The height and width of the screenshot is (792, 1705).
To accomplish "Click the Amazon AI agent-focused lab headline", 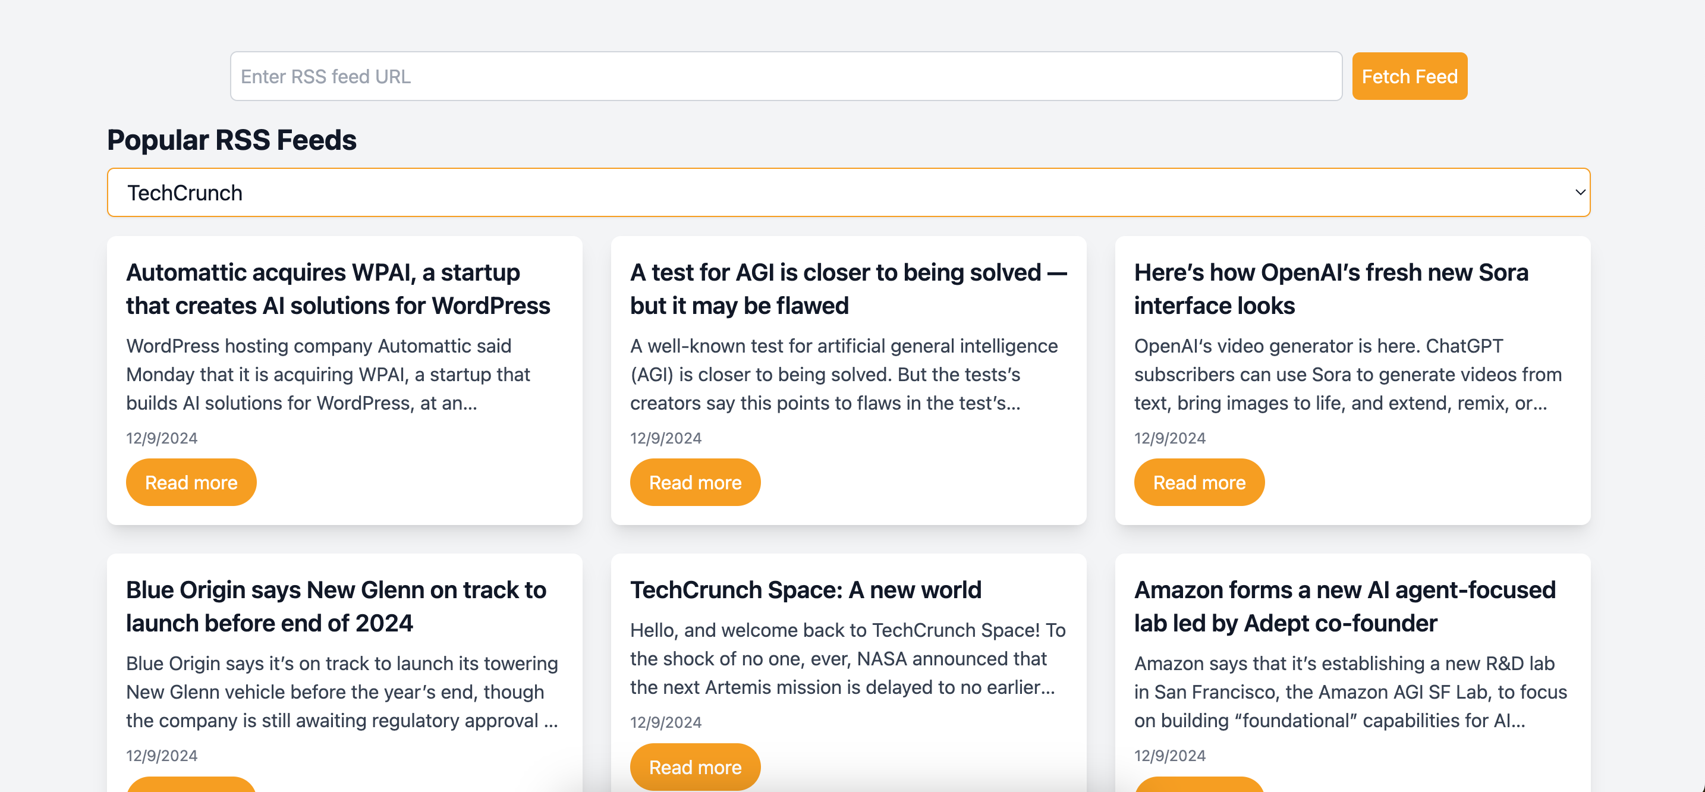I will pyautogui.click(x=1344, y=606).
